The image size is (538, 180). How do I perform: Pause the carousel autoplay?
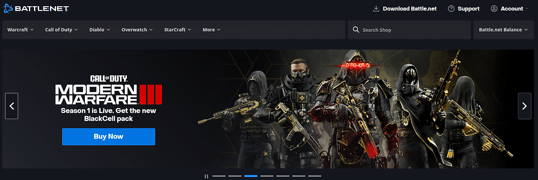click(x=206, y=176)
